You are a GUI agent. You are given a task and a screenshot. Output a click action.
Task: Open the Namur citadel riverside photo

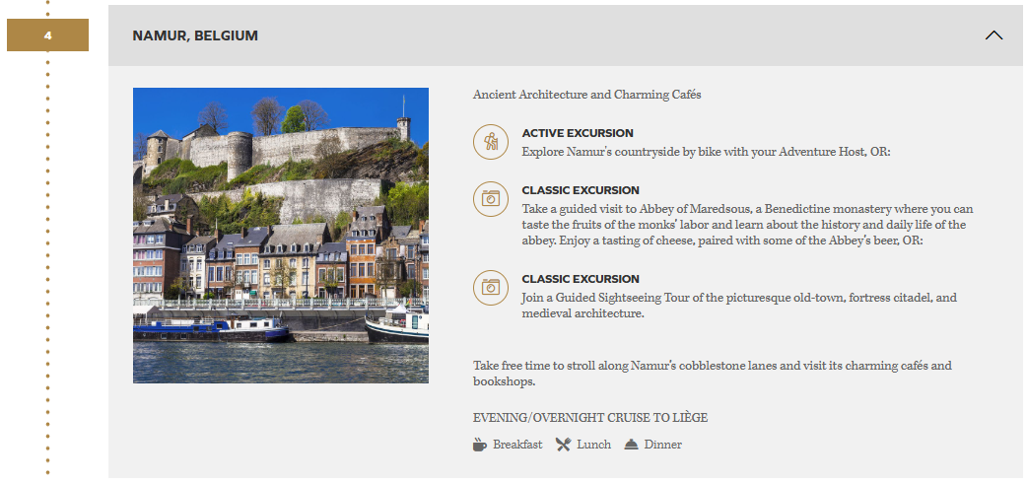coord(281,236)
